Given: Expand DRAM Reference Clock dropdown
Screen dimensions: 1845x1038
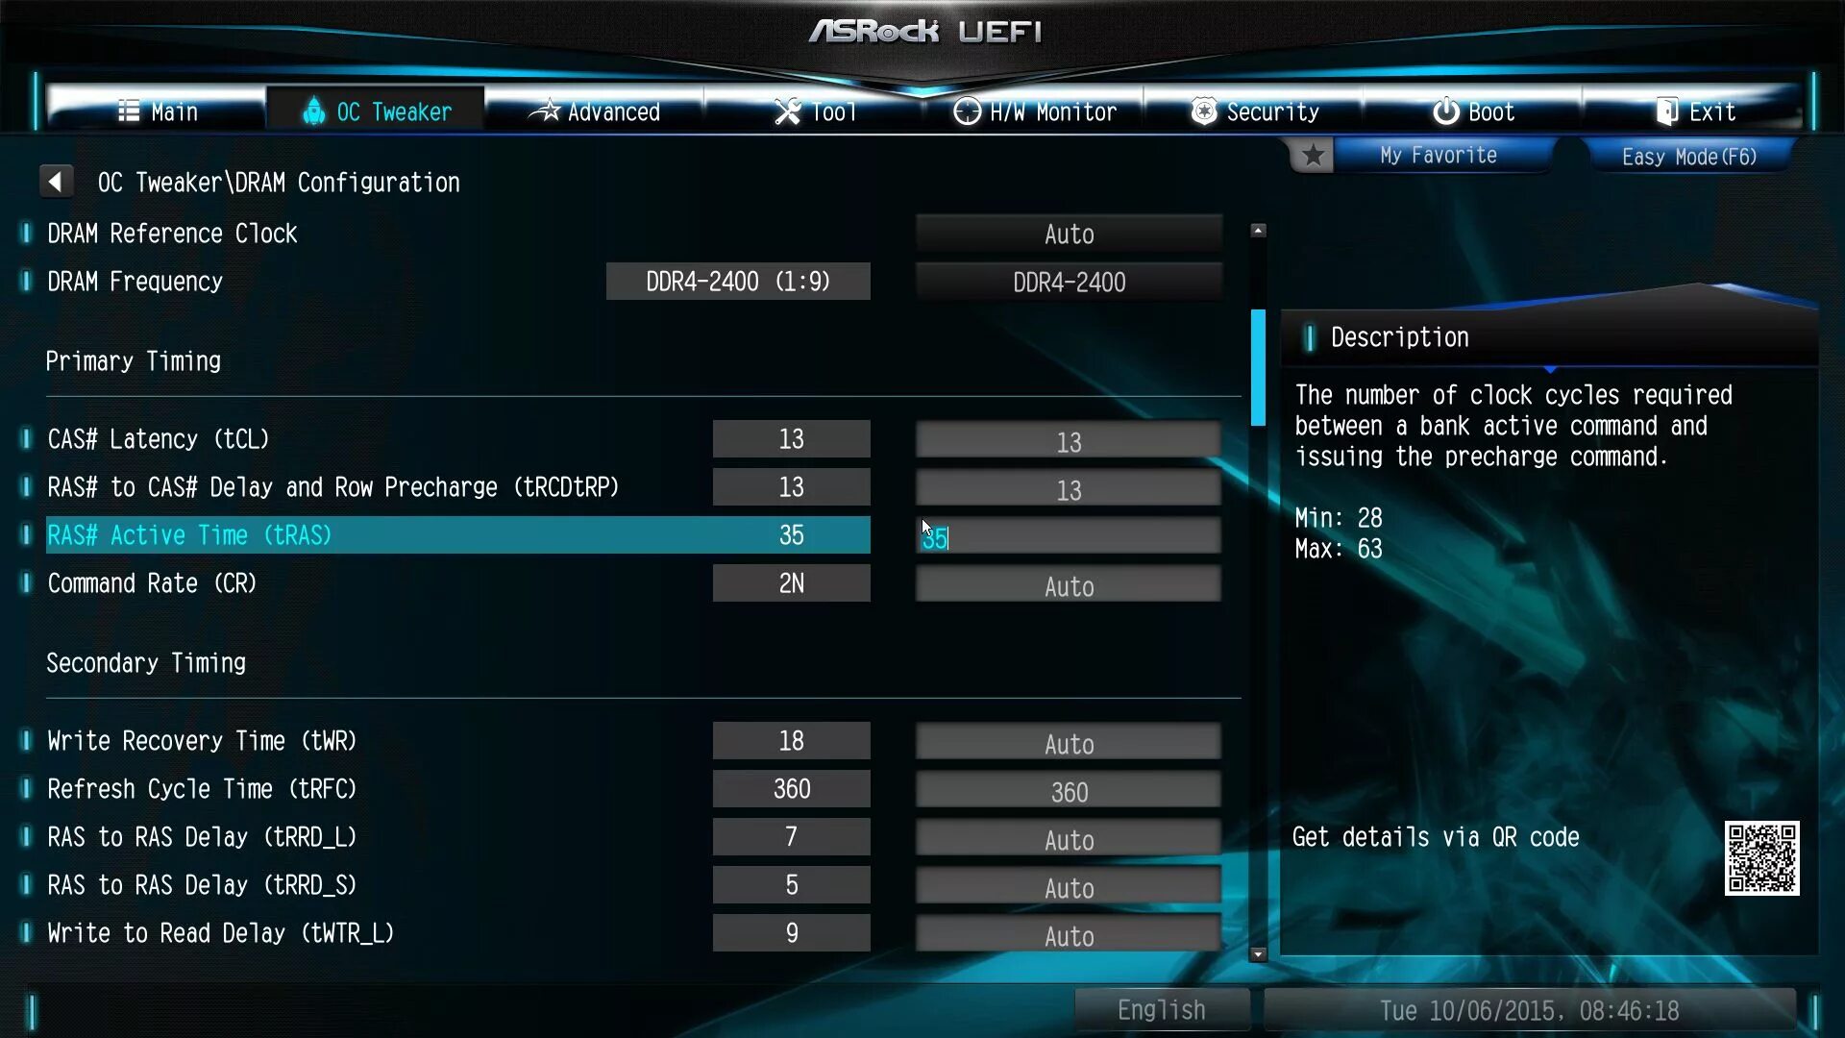Looking at the screenshot, I should click(x=1069, y=234).
